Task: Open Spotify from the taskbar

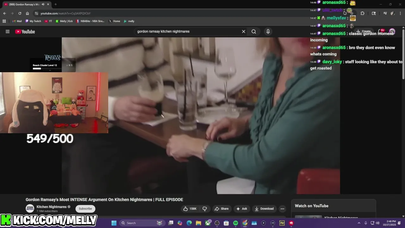Action: 235,223
